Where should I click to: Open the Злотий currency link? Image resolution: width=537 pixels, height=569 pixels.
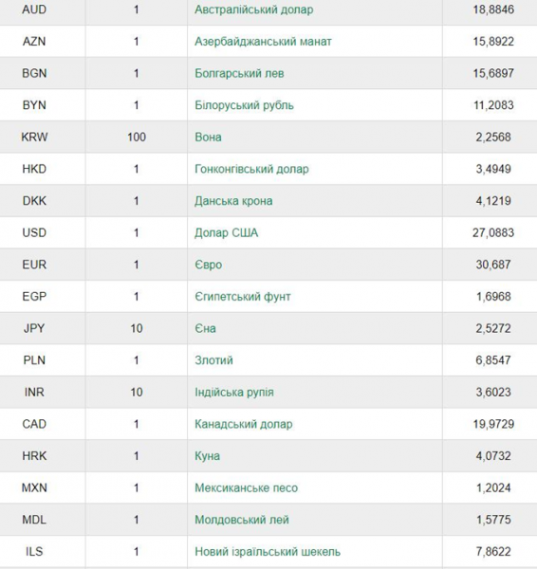point(213,360)
